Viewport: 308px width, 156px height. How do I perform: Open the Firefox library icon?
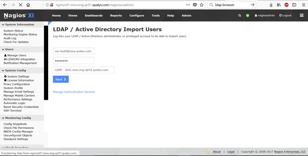(x=279, y=5)
